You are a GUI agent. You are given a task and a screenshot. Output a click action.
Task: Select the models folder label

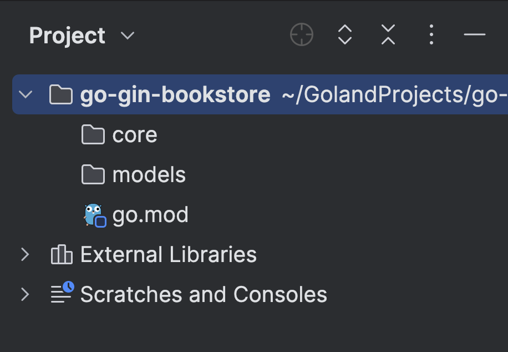tap(149, 175)
